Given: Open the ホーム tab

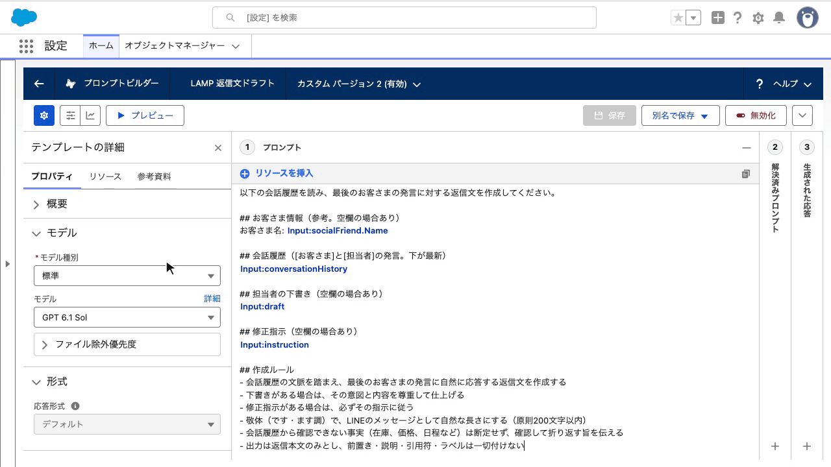Looking at the screenshot, I should (101, 46).
